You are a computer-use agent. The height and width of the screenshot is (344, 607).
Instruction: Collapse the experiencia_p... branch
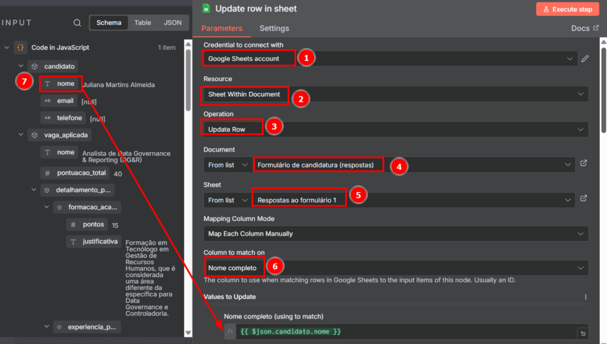pos(46,327)
